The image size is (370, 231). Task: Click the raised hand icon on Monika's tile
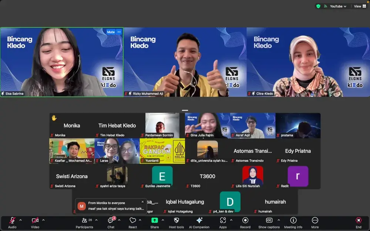click(x=54, y=118)
